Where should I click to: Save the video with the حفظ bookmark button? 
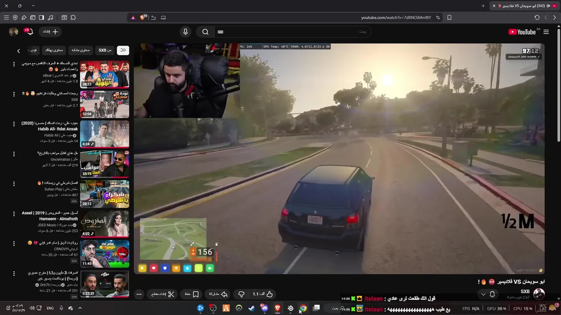(192, 294)
